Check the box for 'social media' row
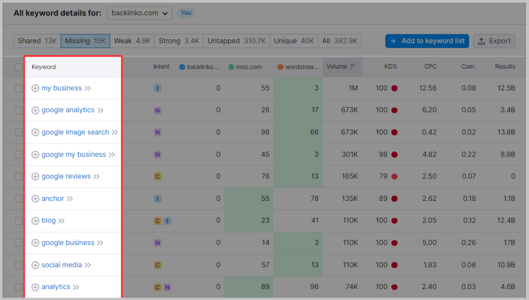Image resolution: width=529 pixels, height=300 pixels. click(19, 265)
